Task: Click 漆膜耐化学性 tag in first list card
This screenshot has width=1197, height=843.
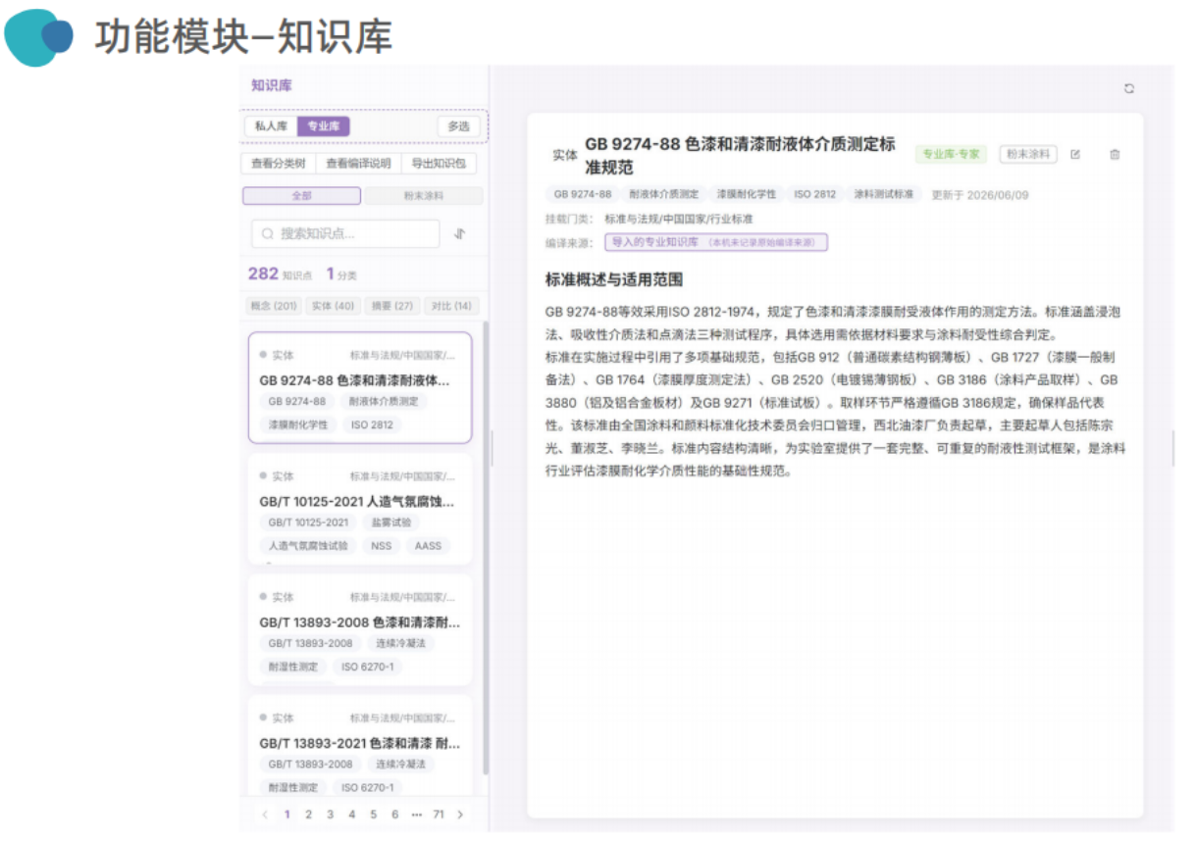Action: tap(298, 425)
